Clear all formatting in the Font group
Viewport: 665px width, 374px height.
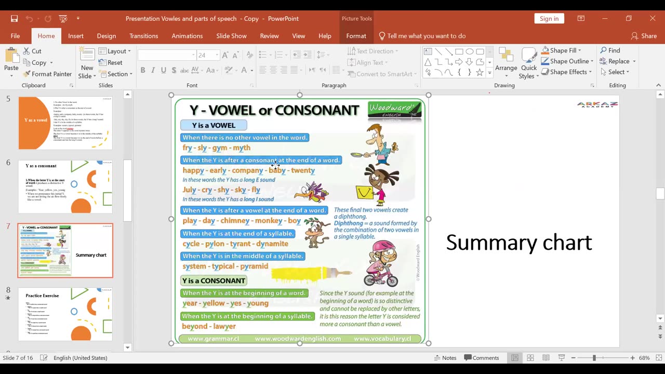[x=250, y=55]
